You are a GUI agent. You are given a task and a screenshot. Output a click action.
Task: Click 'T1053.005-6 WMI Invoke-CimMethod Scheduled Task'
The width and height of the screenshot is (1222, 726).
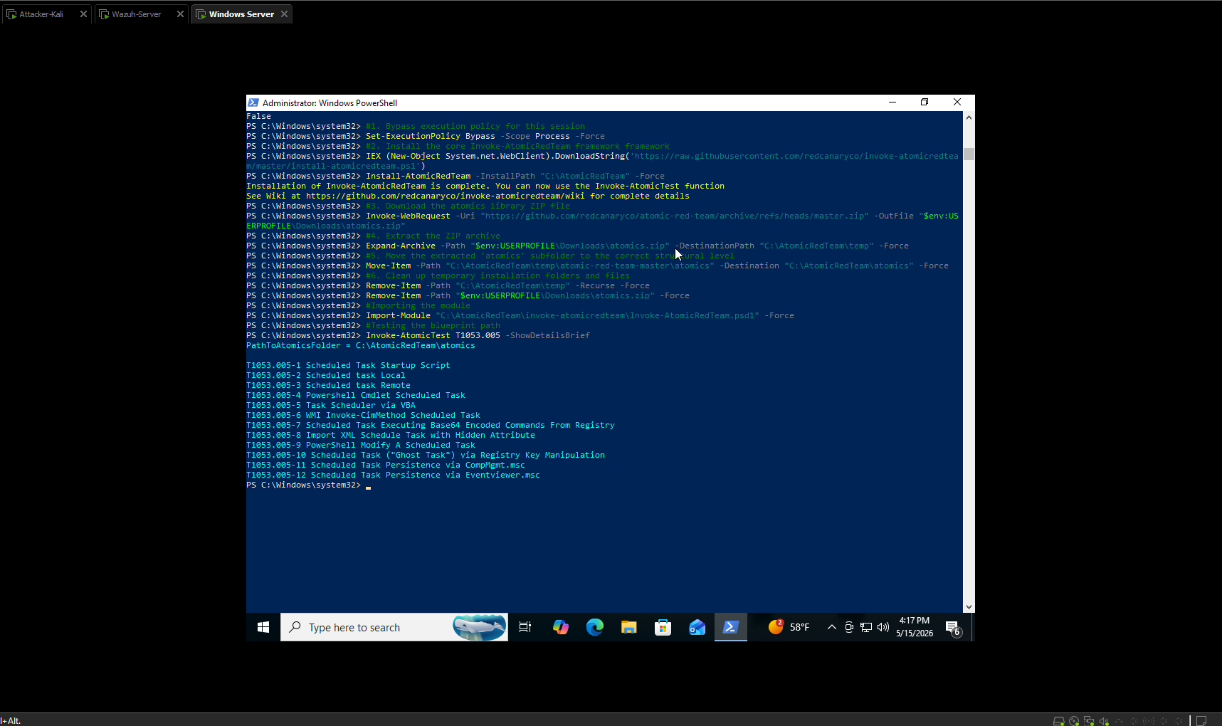(x=363, y=415)
